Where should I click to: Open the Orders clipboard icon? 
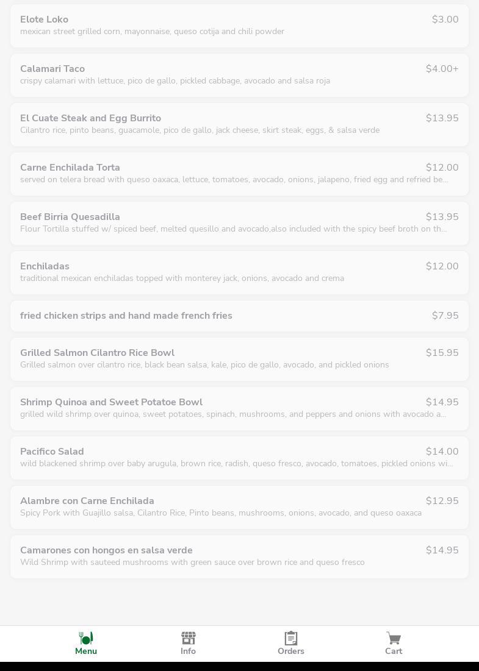(291, 638)
